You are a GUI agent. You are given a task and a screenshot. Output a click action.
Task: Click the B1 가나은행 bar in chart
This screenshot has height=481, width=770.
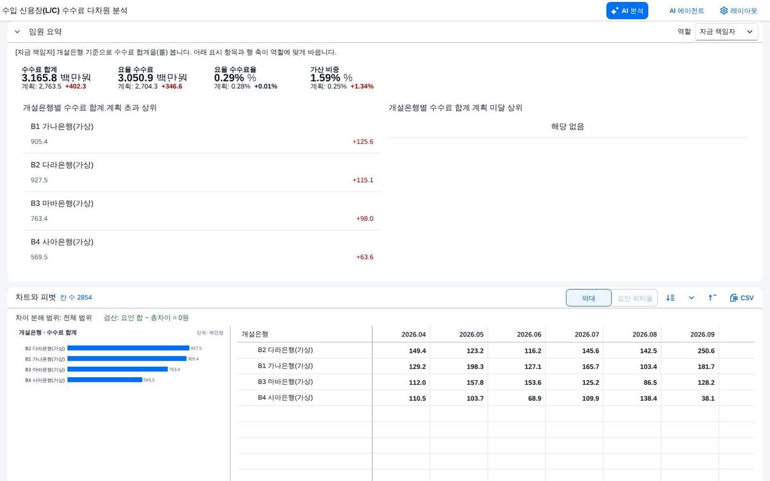(x=126, y=359)
